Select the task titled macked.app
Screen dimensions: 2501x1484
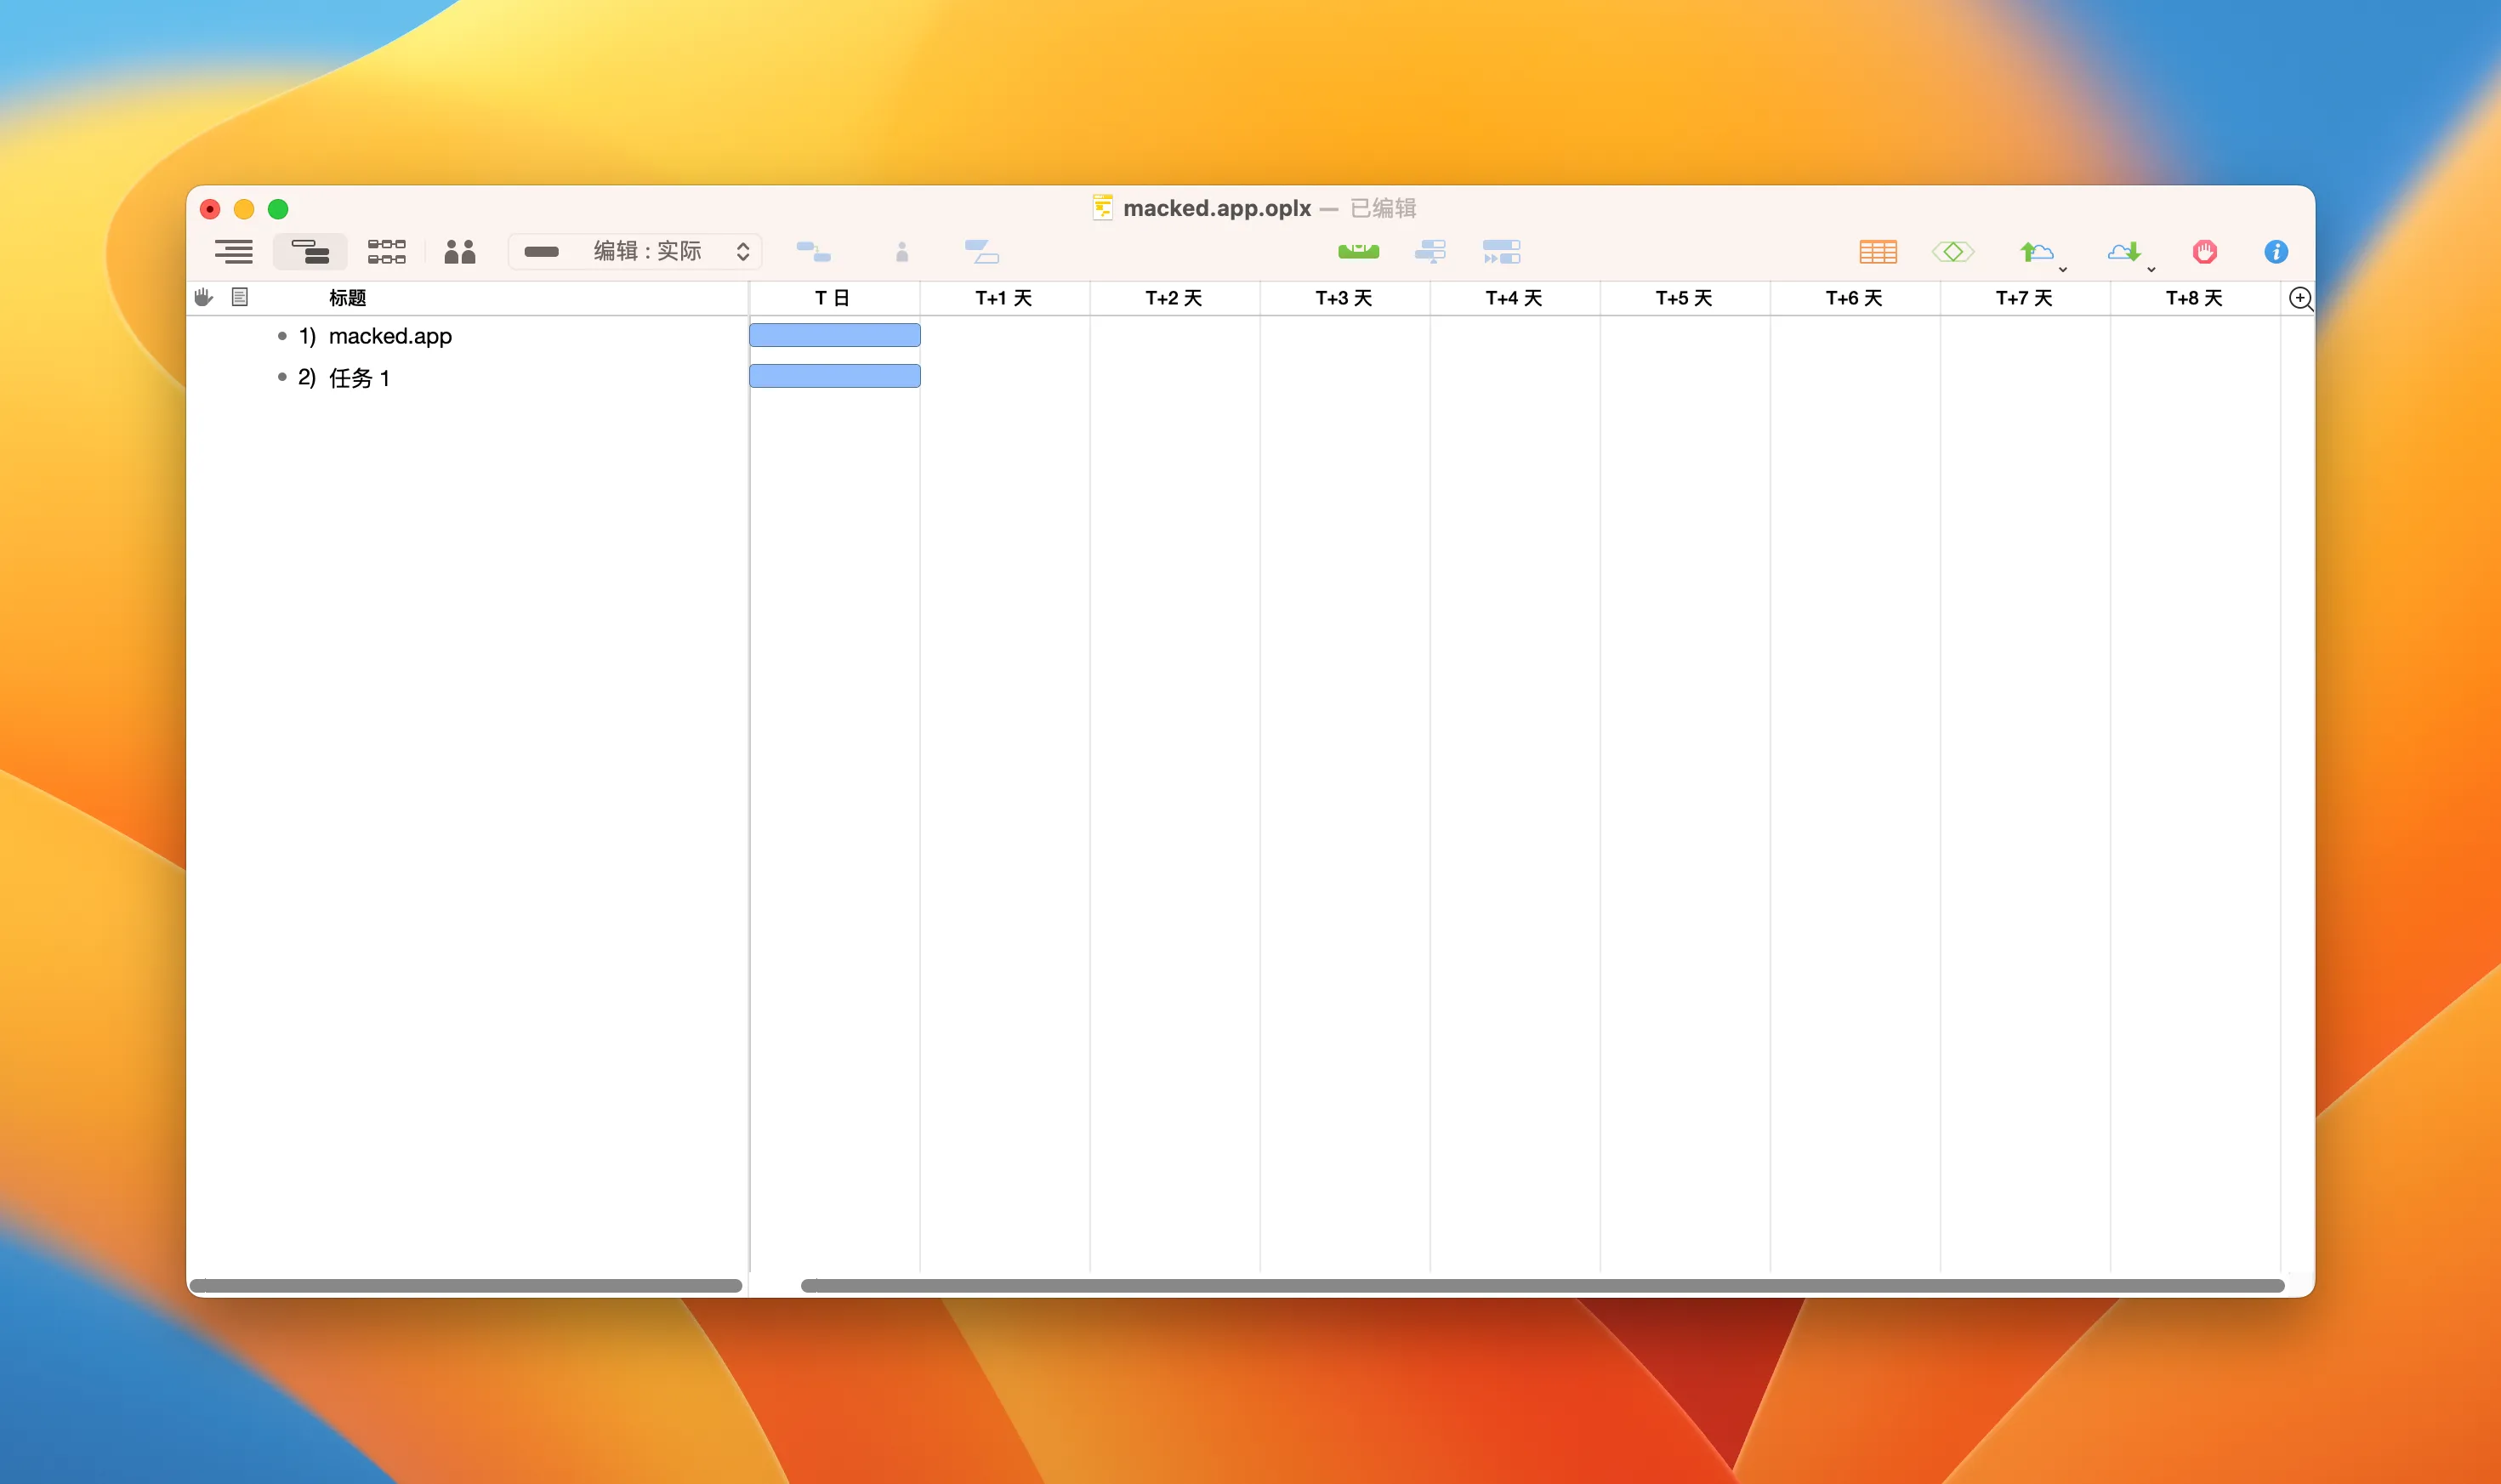click(390, 336)
